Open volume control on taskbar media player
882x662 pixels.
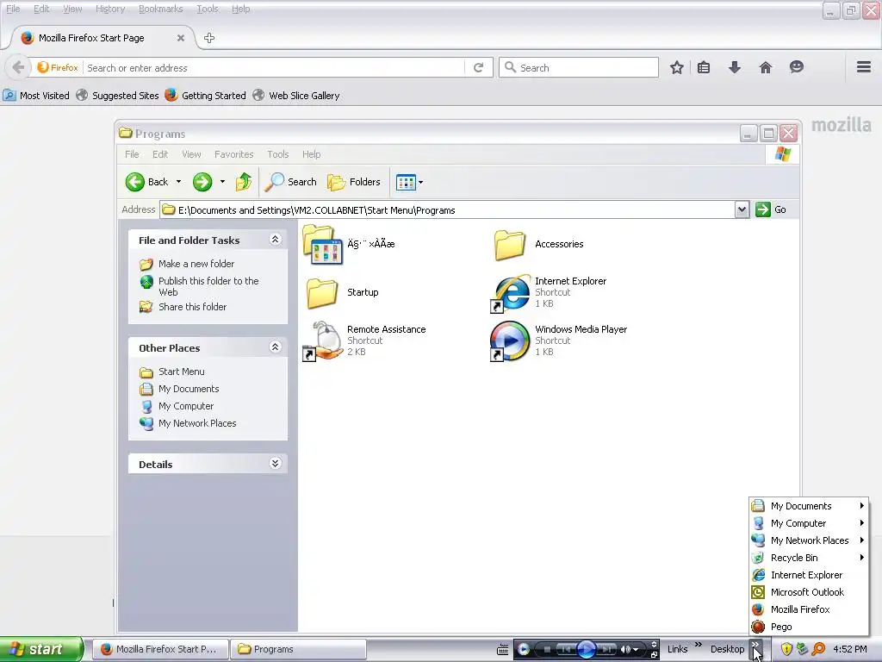pos(628,650)
